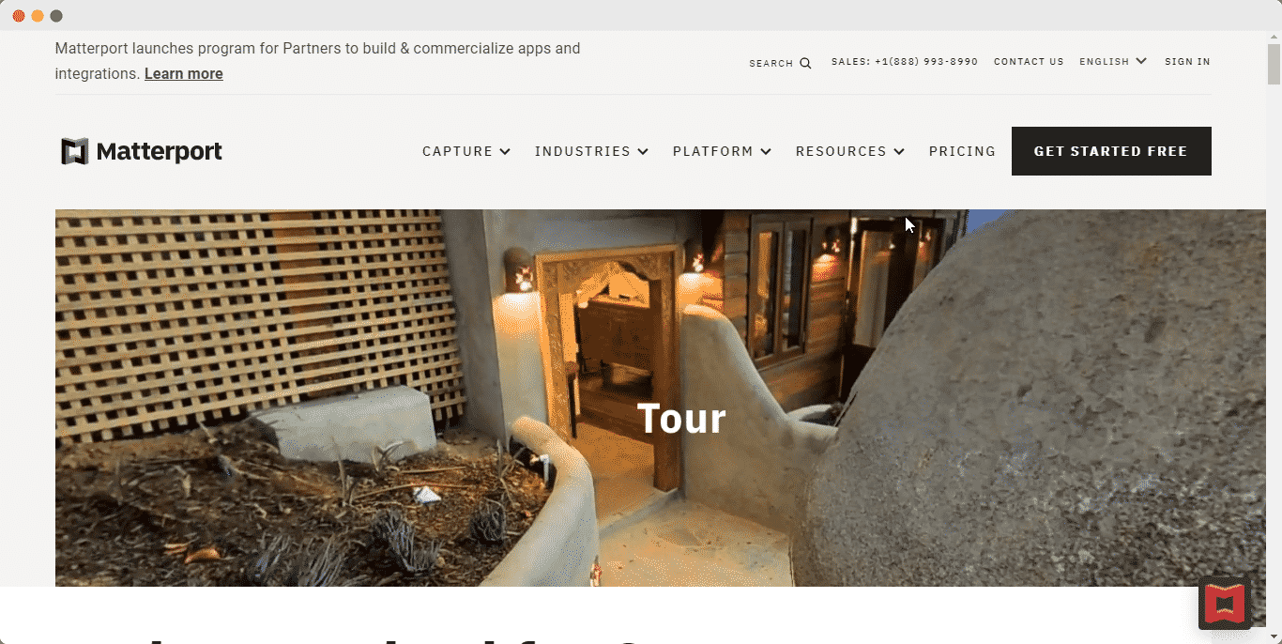Open the red chat widget icon
Image resolution: width=1282 pixels, height=644 pixels.
(x=1225, y=603)
